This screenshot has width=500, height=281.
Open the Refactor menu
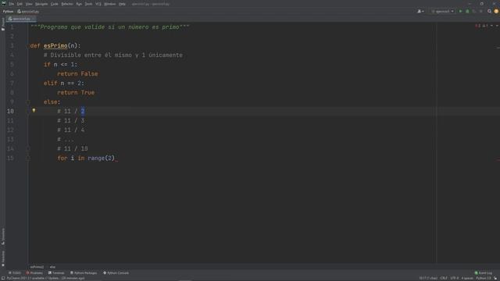pyautogui.click(x=67, y=4)
